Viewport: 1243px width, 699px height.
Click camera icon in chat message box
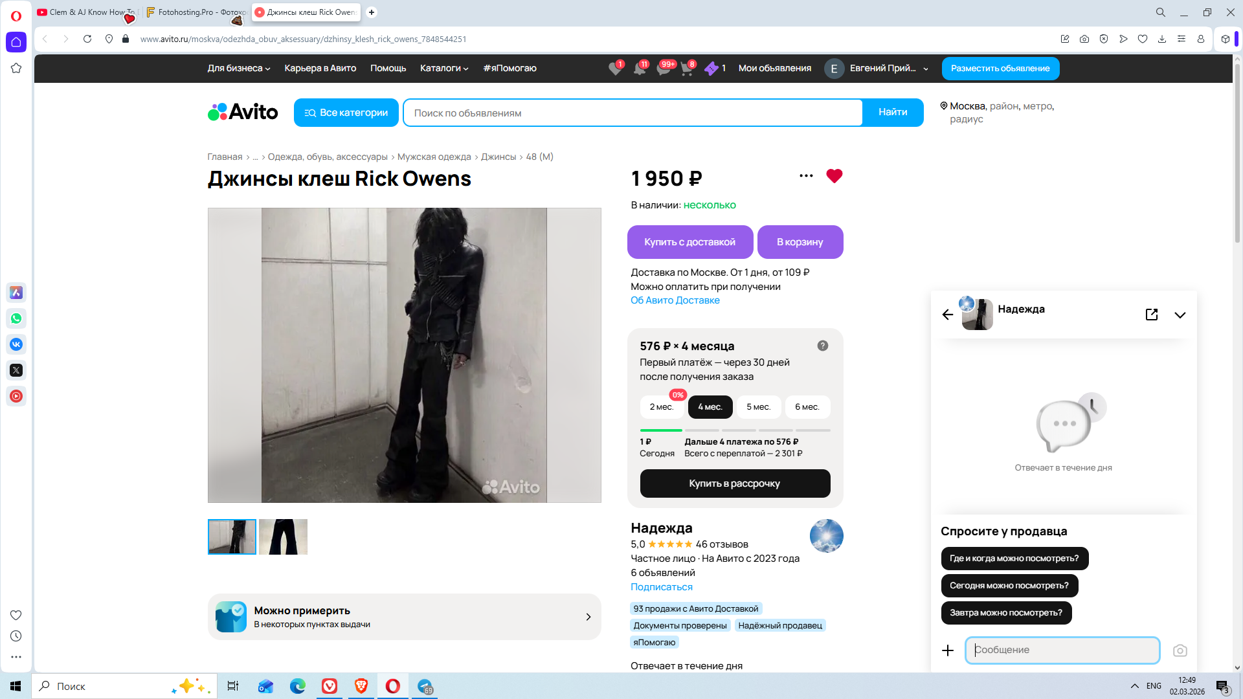click(x=1180, y=650)
